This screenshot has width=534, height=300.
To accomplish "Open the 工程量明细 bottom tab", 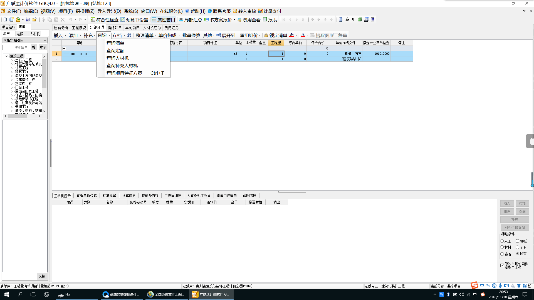I will tap(173, 196).
